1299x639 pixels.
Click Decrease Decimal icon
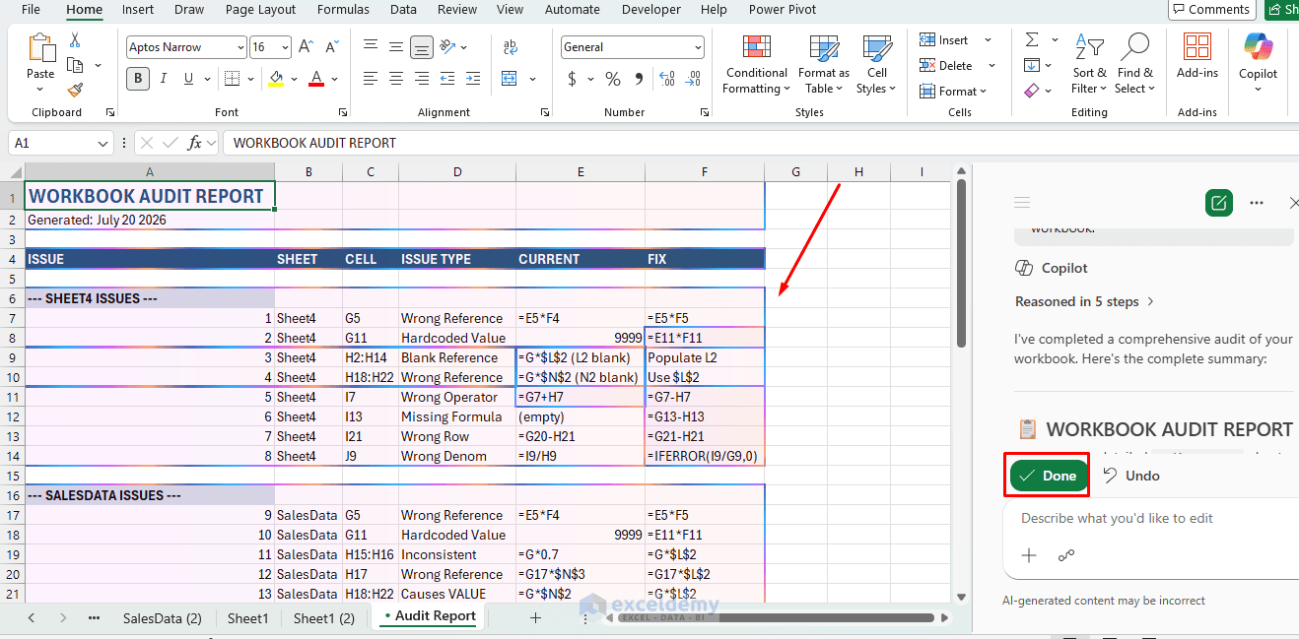[694, 79]
